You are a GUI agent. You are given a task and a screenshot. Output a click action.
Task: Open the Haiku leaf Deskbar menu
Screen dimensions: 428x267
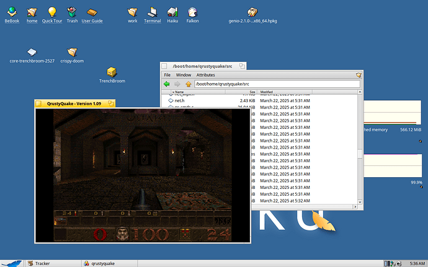[12, 263]
